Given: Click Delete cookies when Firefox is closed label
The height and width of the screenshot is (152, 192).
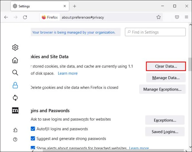Looking at the screenshot, I should coord(75,88).
